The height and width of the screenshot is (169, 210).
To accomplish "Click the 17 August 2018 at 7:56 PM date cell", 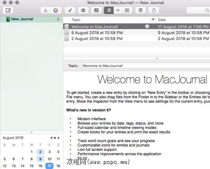I will [183, 27].
